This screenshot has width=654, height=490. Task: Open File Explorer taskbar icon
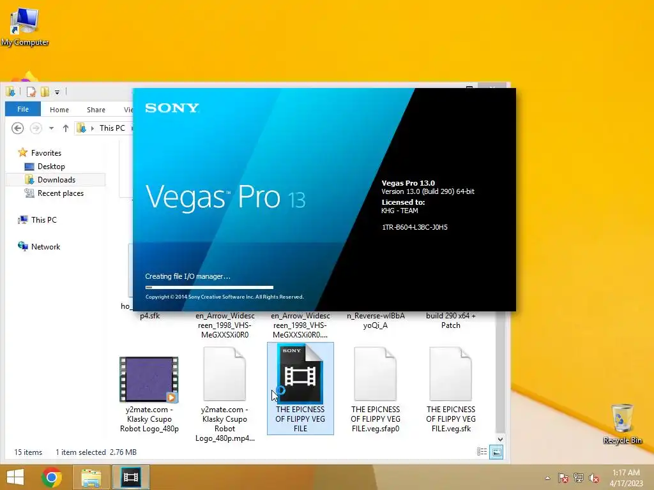pyautogui.click(x=91, y=477)
